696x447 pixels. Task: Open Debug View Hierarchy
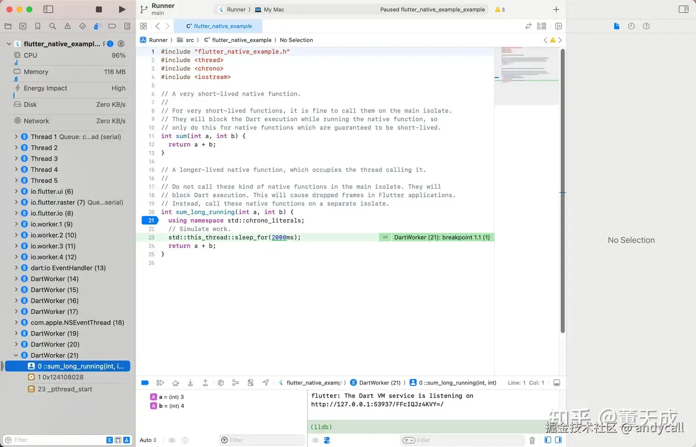(x=221, y=383)
